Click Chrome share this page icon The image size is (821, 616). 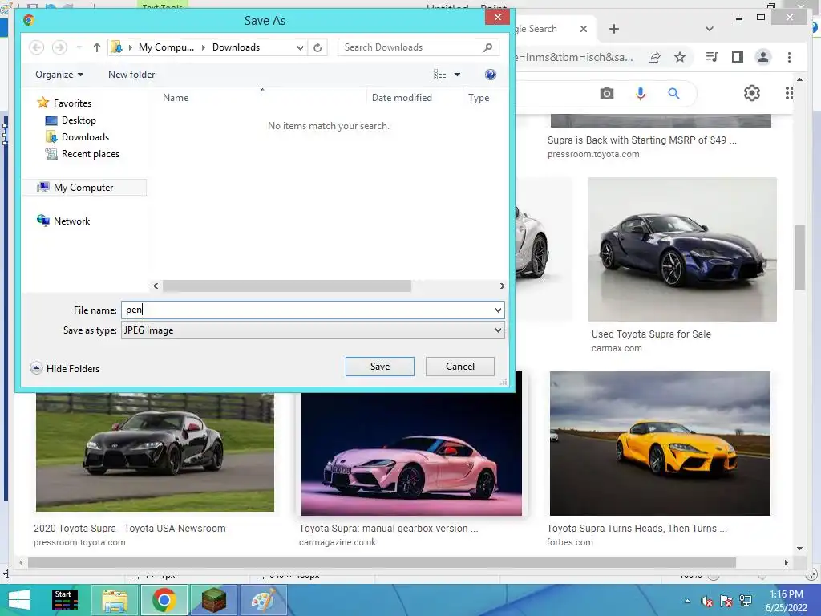[x=654, y=57]
